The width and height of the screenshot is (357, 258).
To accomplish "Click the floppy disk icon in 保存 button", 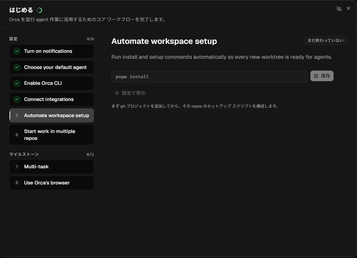I will pyautogui.click(x=316, y=76).
